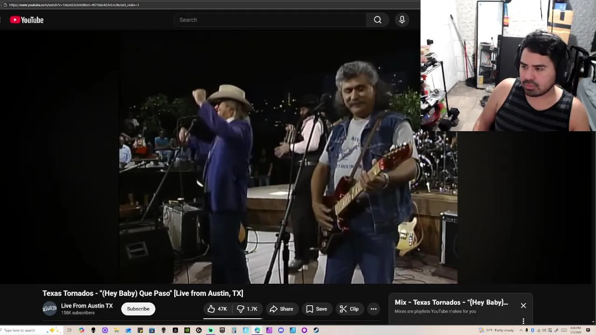596x335 pixels.
Task: Open the YouTube home logo
Action: (x=27, y=20)
